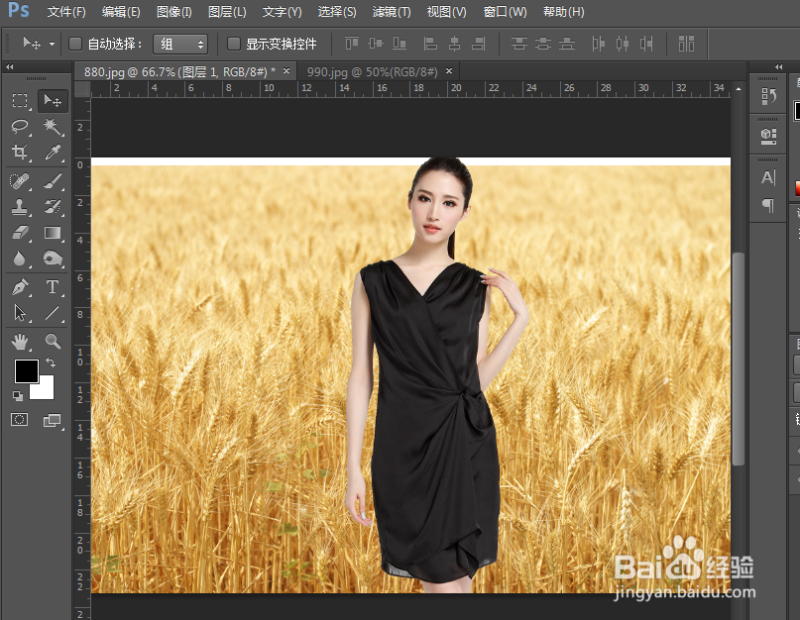
Task: Choose the Horizontal Type tool
Action: [x=53, y=285]
